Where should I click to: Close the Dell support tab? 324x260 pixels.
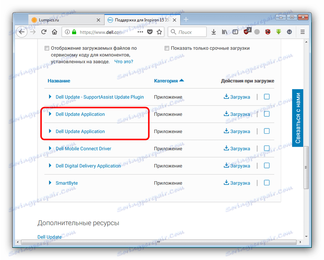coord(174,20)
